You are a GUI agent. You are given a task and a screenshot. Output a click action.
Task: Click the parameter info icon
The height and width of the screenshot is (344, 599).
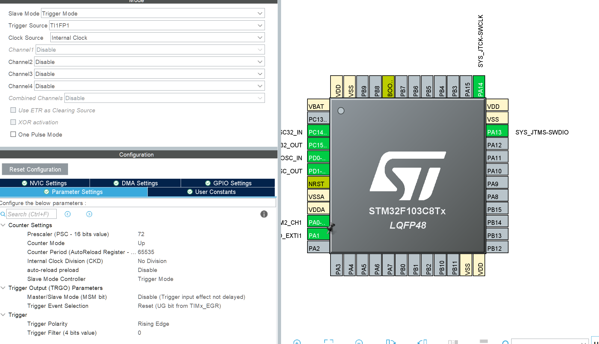pyautogui.click(x=264, y=214)
